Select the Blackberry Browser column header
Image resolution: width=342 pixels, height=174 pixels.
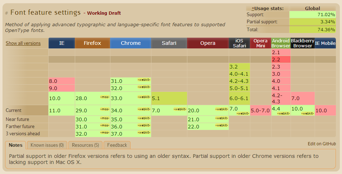(x=302, y=43)
